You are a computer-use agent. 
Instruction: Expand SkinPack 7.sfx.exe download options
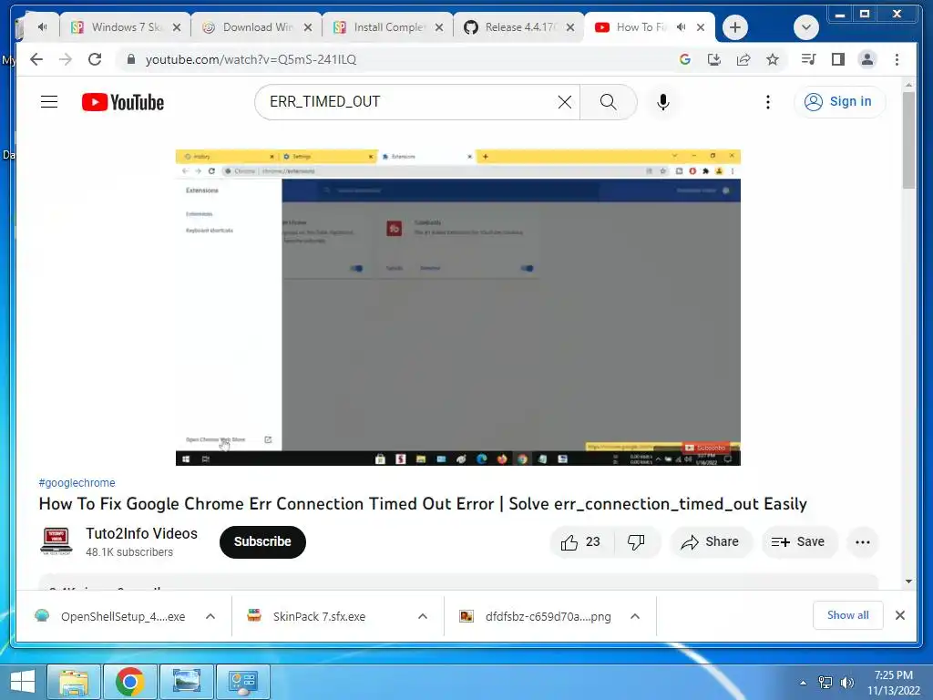coord(423,617)
